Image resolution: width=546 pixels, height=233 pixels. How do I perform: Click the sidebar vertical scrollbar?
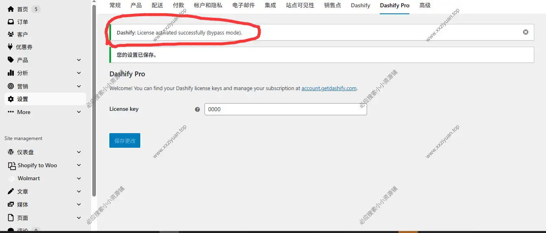click(94, 101)
